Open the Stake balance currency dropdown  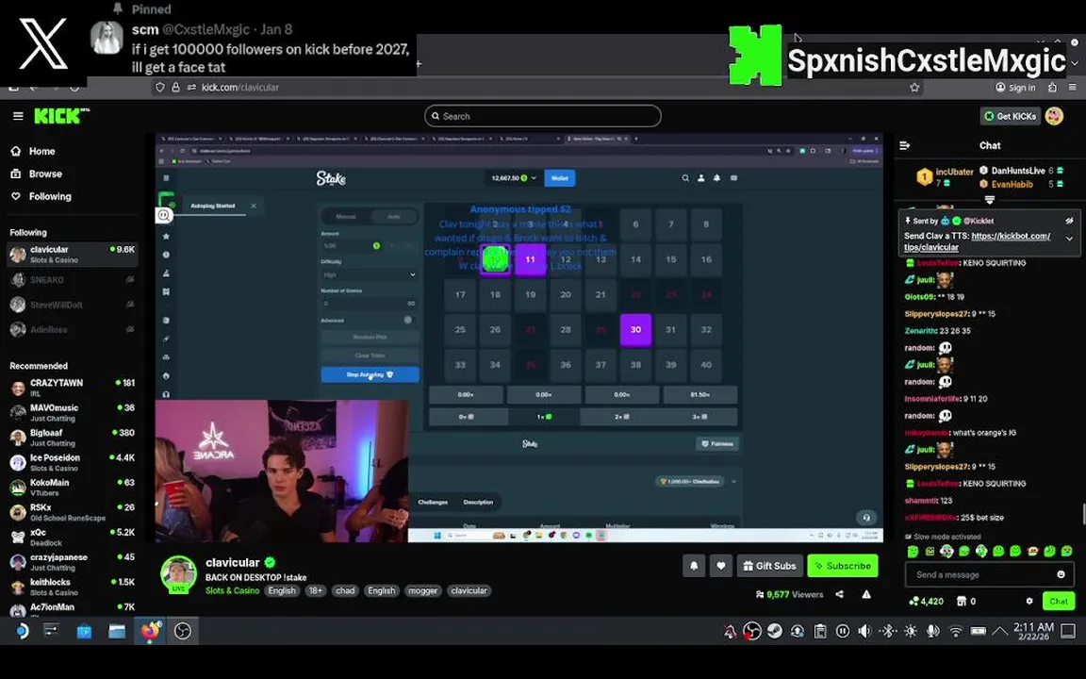coord(514,178)
